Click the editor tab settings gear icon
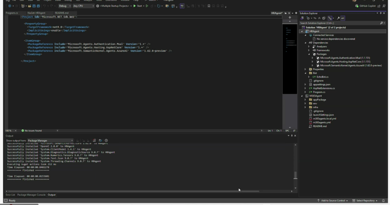 [x=296, y=13]
